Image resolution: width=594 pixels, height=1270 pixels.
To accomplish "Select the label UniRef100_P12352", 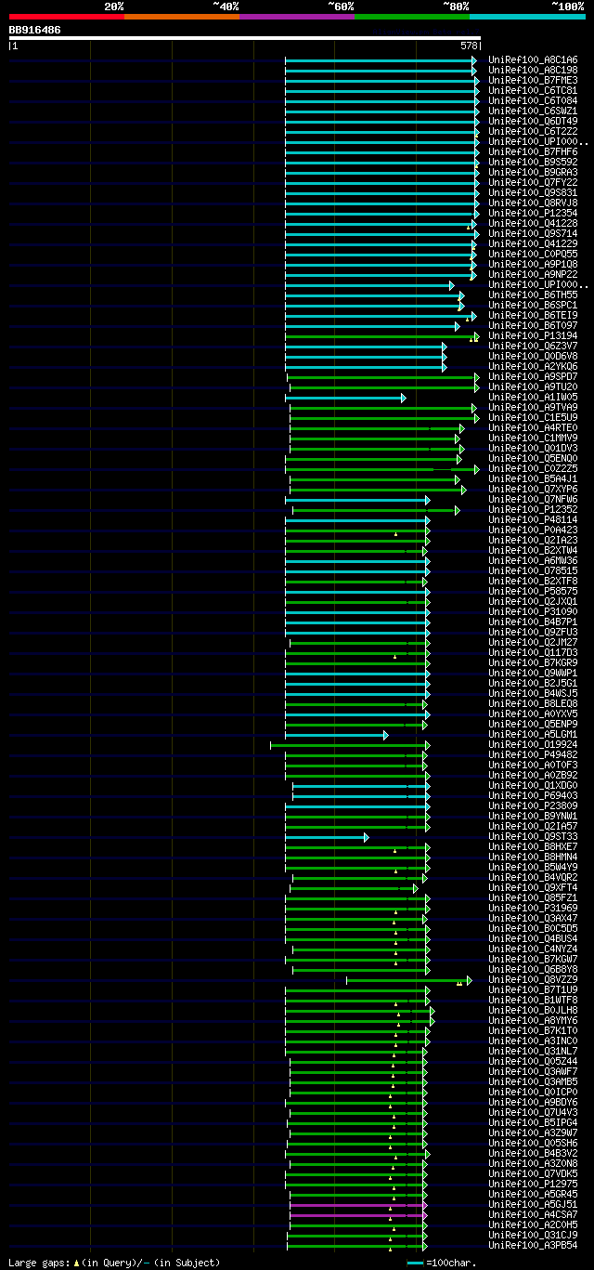I will coord(533,509).
